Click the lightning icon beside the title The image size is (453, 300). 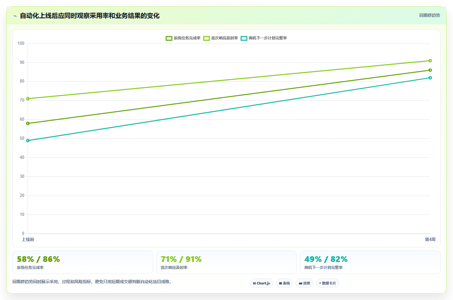coord(15,16)
